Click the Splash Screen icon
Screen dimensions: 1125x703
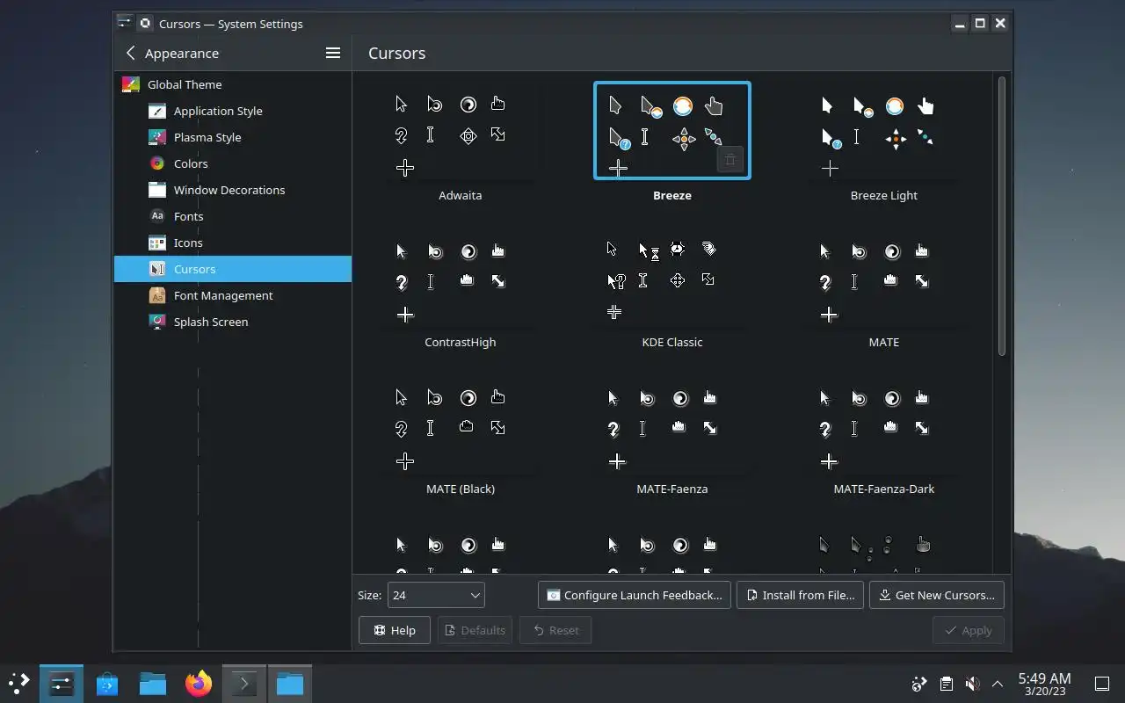[157, 322]
